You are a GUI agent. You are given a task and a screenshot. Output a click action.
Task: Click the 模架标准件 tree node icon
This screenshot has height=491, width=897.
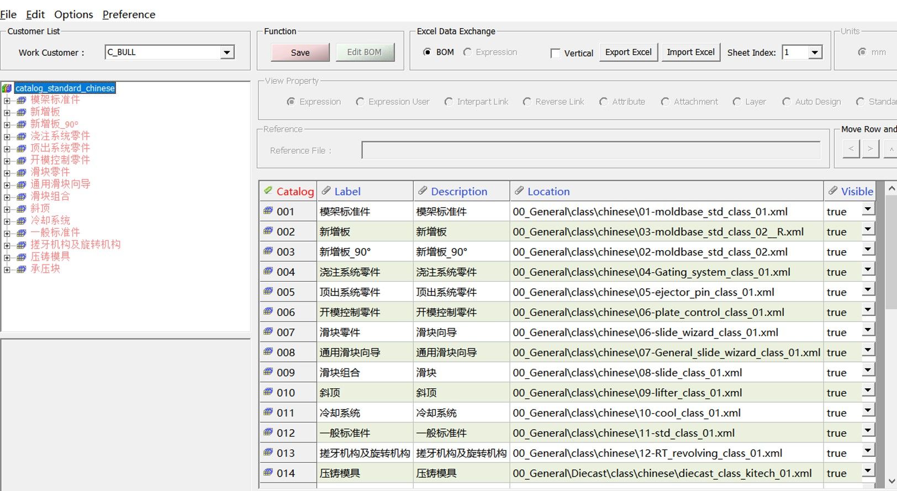[22, 101]
